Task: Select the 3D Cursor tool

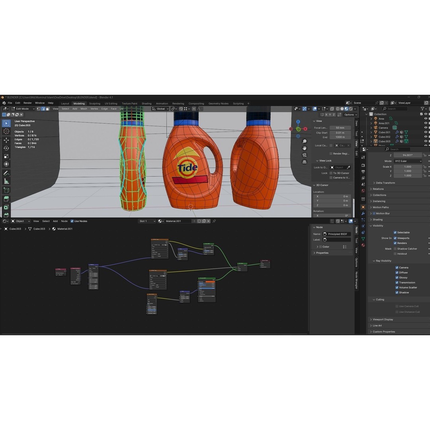Action: [x=6, y=131]
